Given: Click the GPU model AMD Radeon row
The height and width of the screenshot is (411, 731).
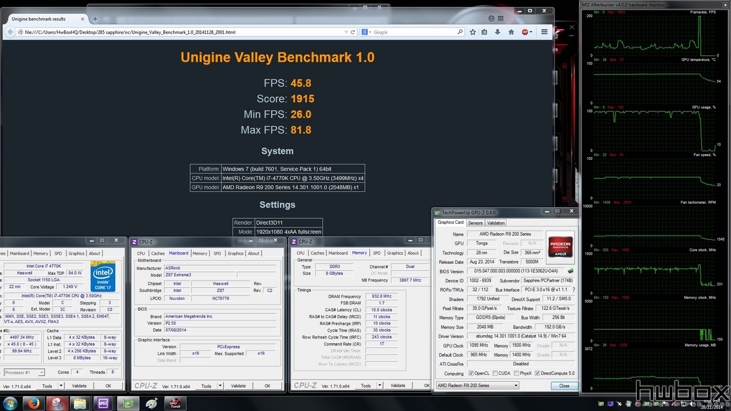Looking at the screenshot, I should point(278,187).
